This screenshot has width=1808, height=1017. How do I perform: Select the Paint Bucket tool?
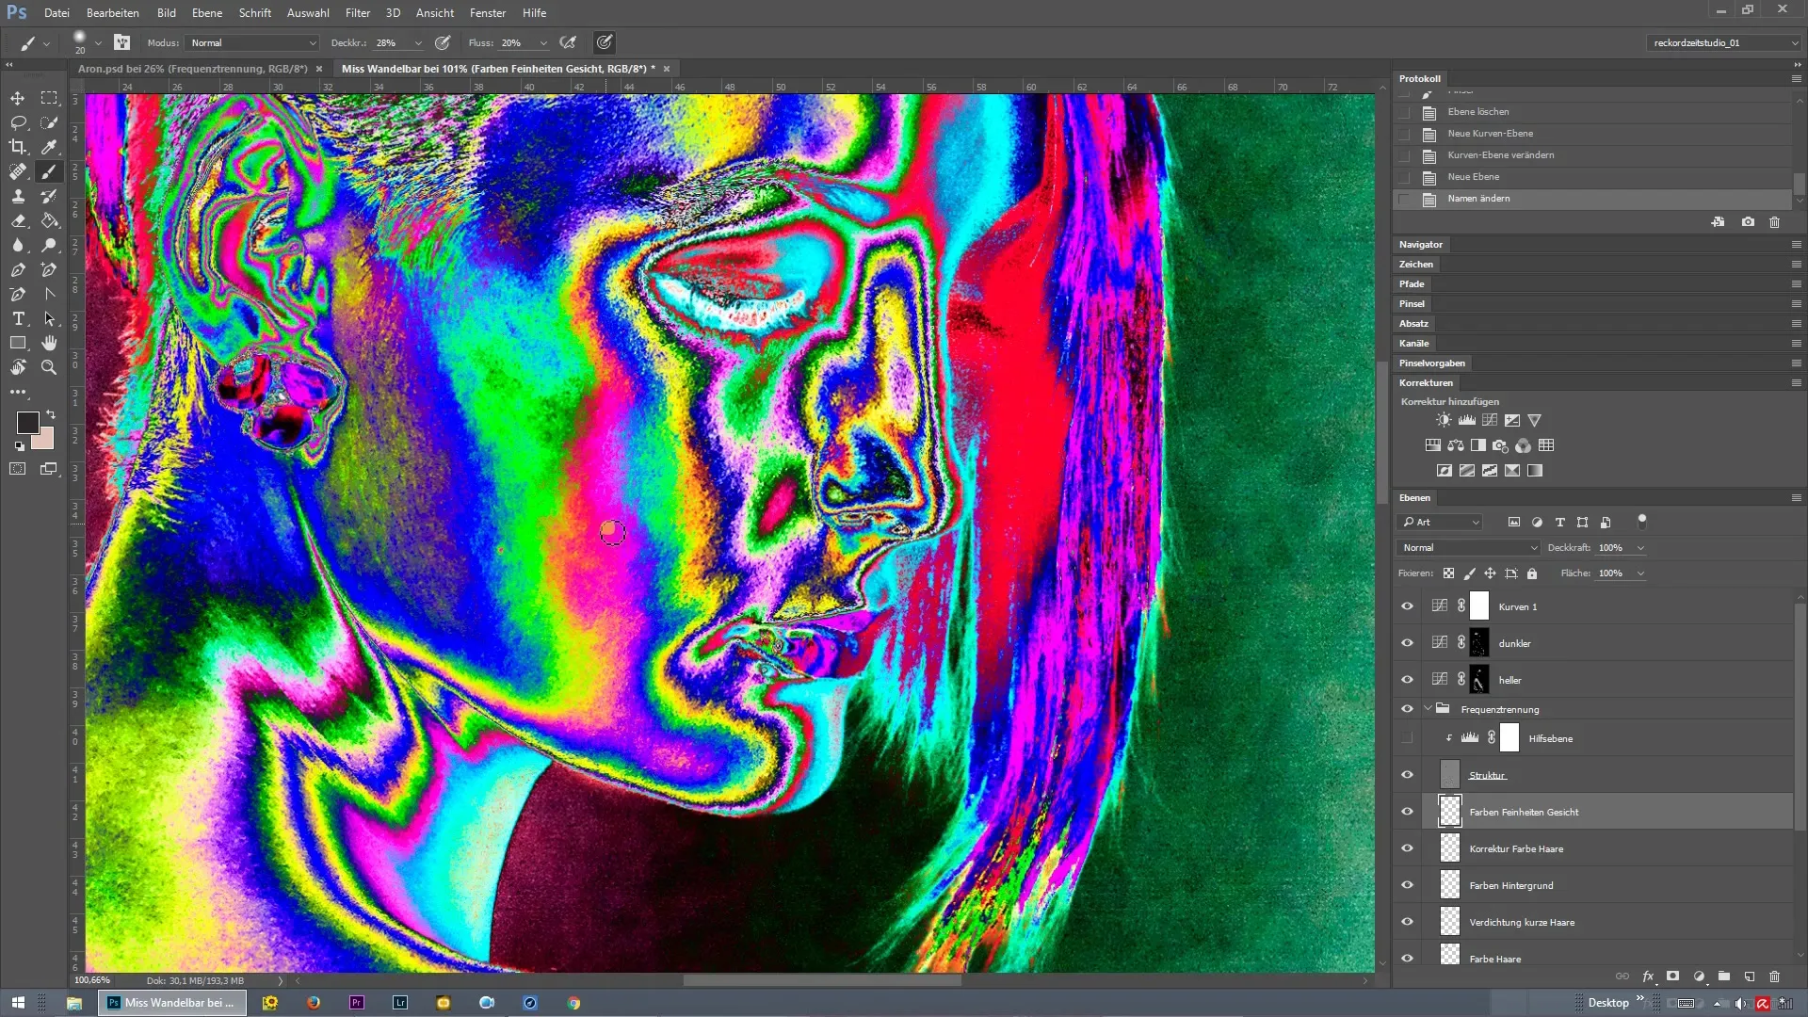pyautogui.click(x=49, y=220)
